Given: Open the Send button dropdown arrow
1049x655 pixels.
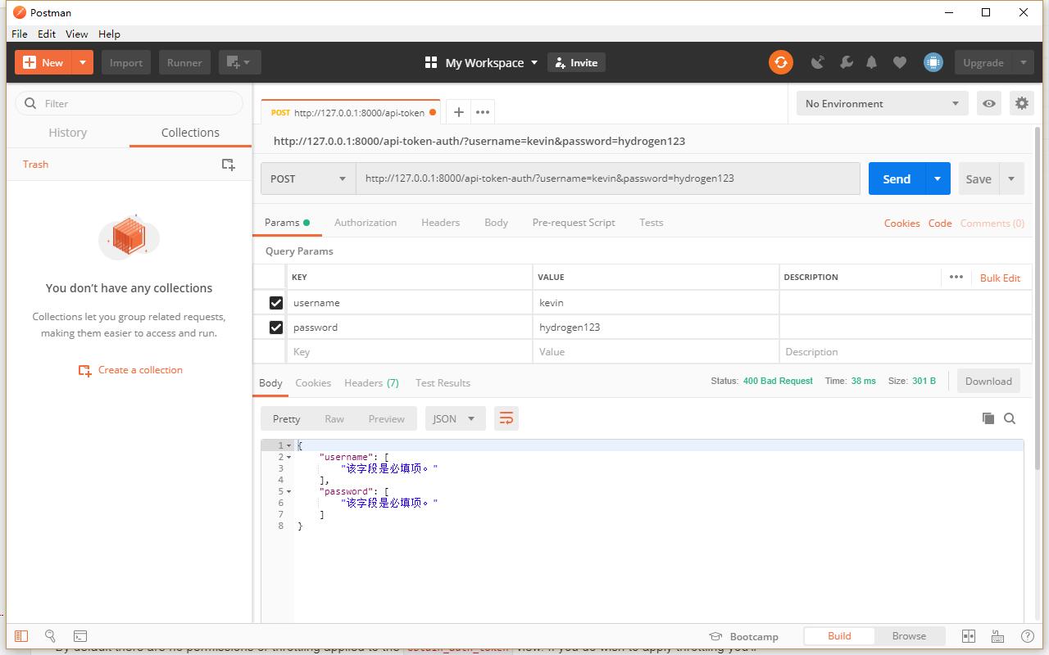Looking at the screenshot, I should point(938,178).
